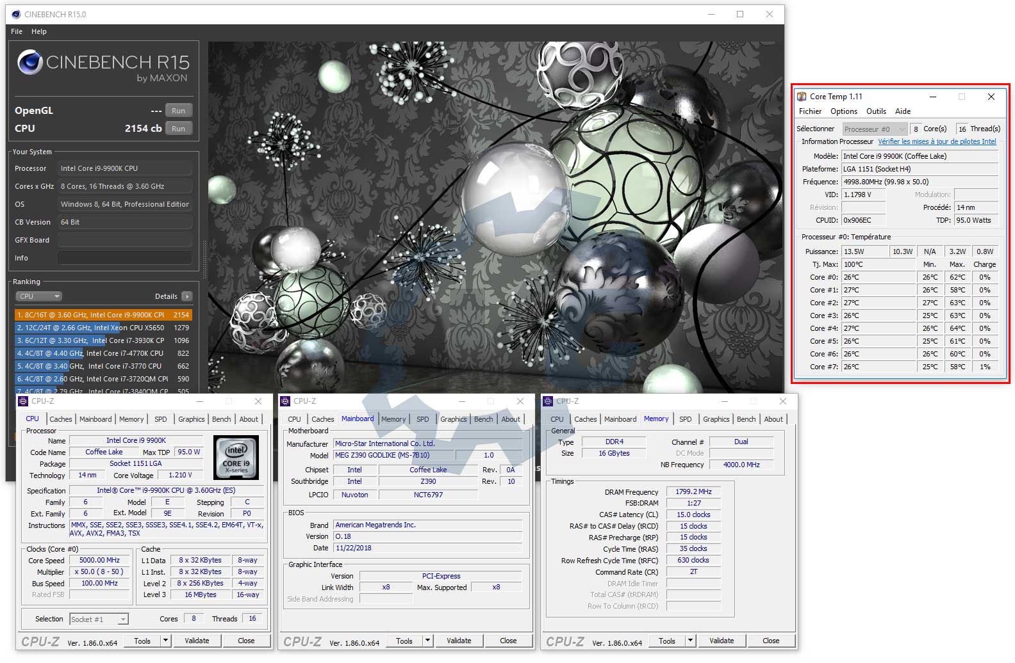Screen dimensions: 1015x663
Task: Open the ranking Details arrow in Cinebench
Action: [186, 296]
